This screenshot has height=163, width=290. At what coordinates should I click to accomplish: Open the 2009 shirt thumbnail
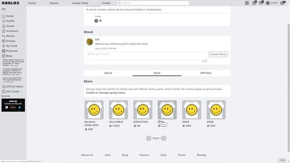click(192, 110)
